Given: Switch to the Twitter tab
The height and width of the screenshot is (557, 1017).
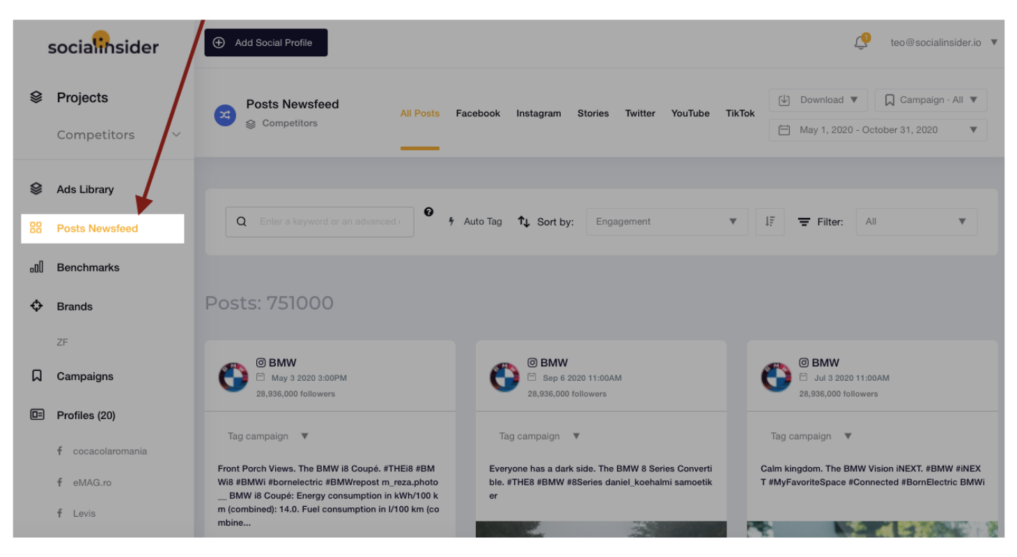Looking at the screenshot, I should tap(640, 113).
